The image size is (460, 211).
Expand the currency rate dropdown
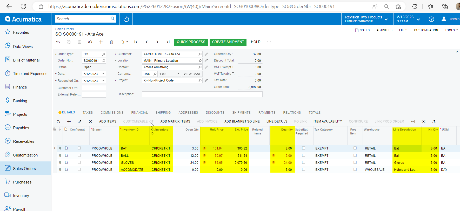178,74
